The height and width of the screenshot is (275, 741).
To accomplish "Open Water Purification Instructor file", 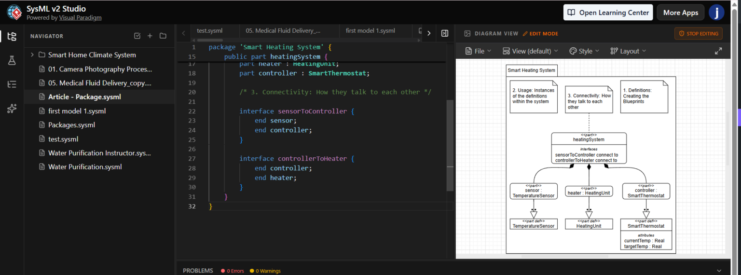I will click(99, 153).
